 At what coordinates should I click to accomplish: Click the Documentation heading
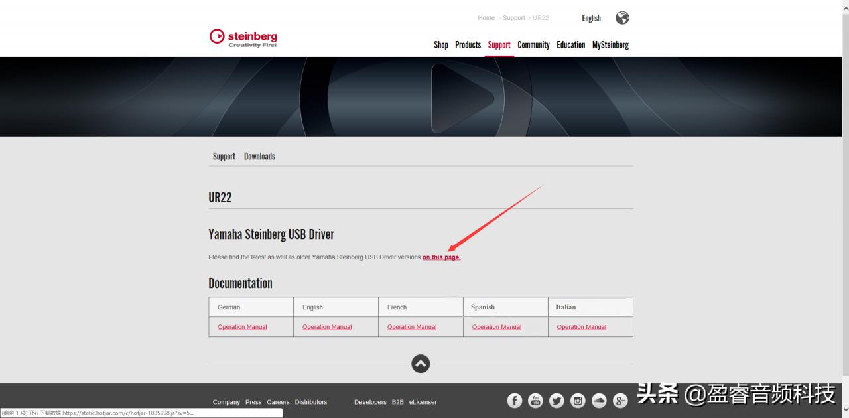click(x=240, y=283)
